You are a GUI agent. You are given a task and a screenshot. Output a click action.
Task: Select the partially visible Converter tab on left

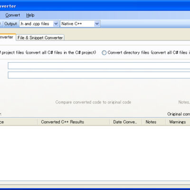pyautogui.click(x=8, y=37)
